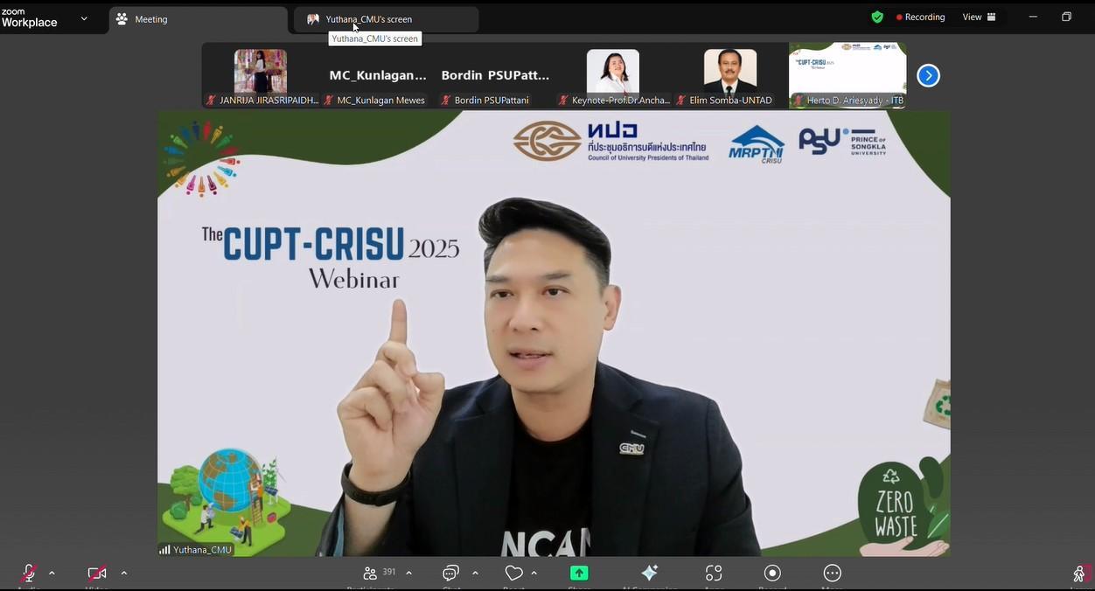The image size is (1095, 591).
Task: Select the Yuthana_CMU's screen tab
Action: (x=386, y=19)
